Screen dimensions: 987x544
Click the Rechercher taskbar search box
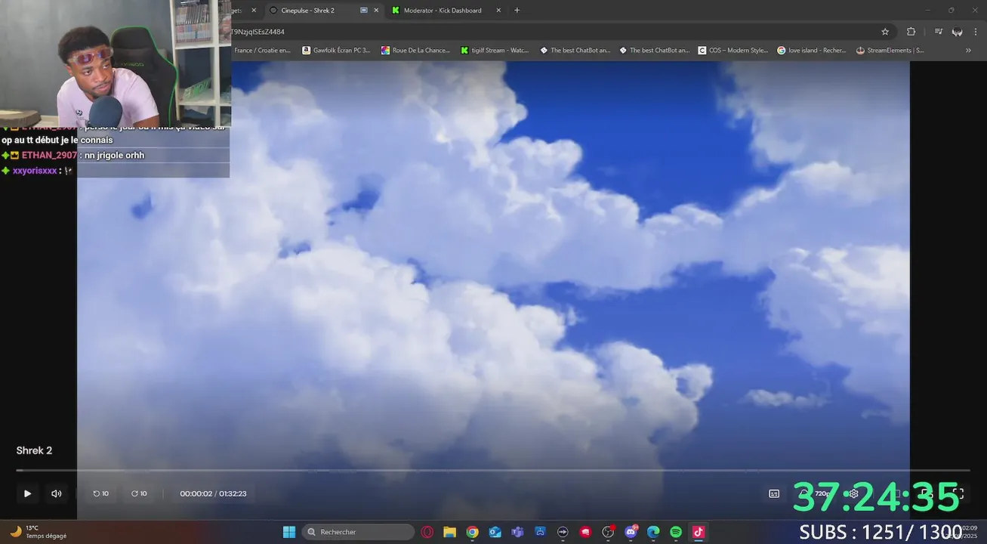358,532
